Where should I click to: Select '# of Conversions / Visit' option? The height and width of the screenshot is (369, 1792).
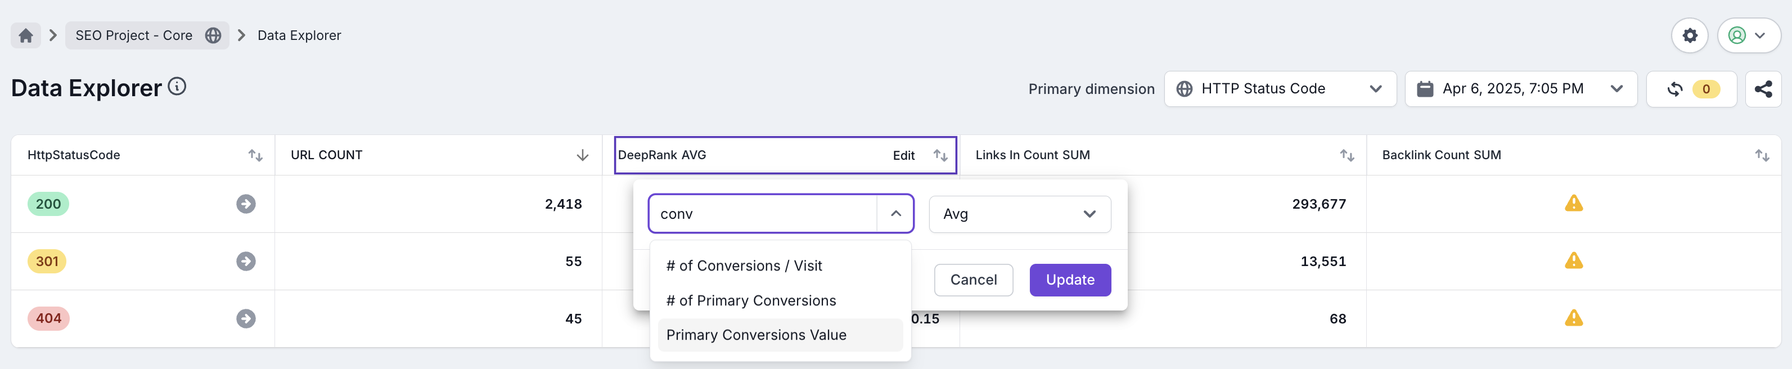click(780, 266)
